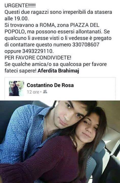Click the 'PER FAVORE CONDIVIDETE!' line

tap(38, 58)
